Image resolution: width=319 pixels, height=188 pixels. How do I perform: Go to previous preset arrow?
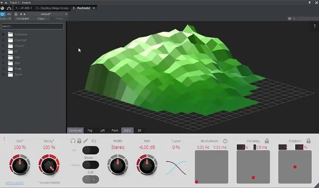click(x=20, y=14)
